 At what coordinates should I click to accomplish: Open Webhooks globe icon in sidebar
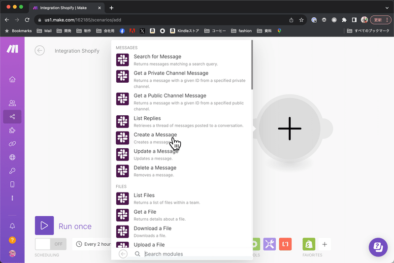pyautogui.click(x=12, y=157)
